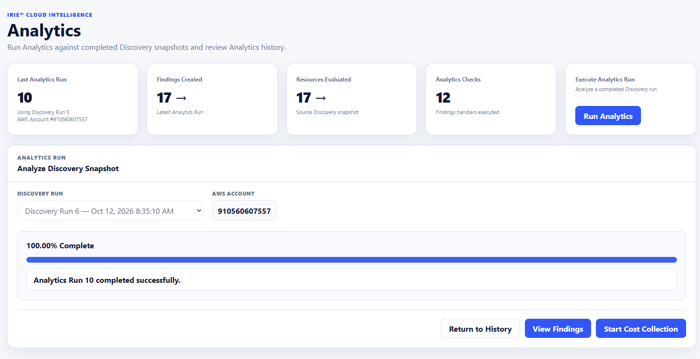Click the "Analytics Run 10 completed successfully." message

coord(107,280)
